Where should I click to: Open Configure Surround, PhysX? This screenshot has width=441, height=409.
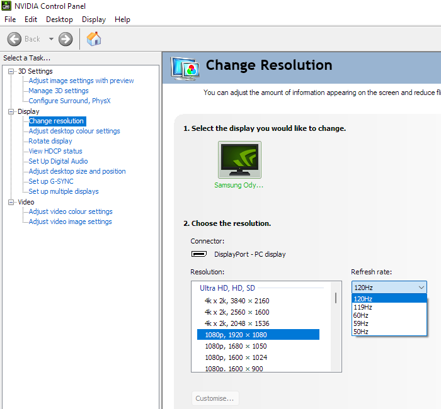pos(69,101)
